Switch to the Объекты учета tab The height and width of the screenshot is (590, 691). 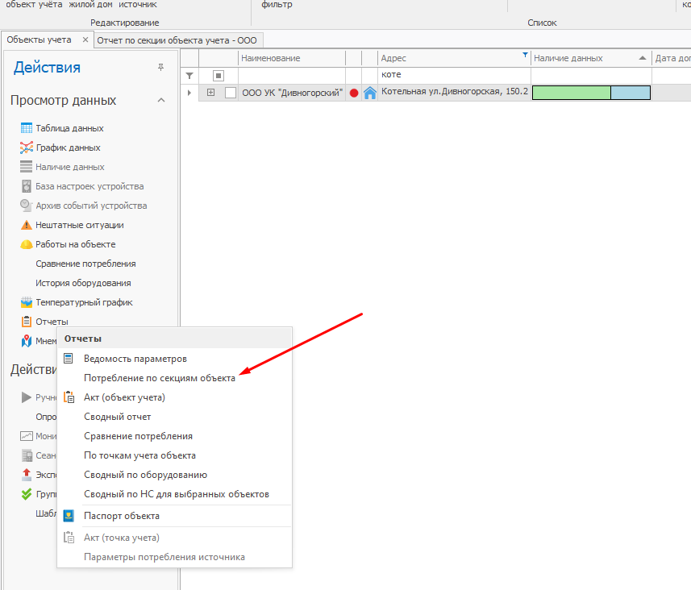[39, 39]
